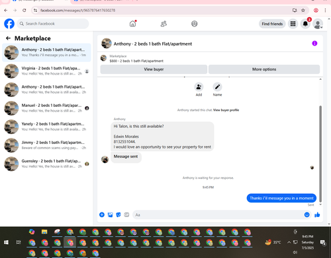331x258 pixels.
Task: Open Anthony chat with 'Hello! Yes' preview
Action: click(46, 90)
